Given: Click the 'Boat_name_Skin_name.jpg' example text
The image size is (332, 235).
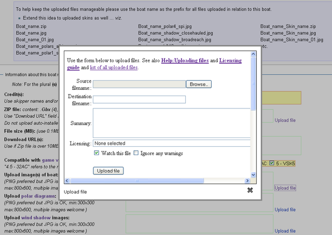Looking at the screenshot, I should coord(288,33).
